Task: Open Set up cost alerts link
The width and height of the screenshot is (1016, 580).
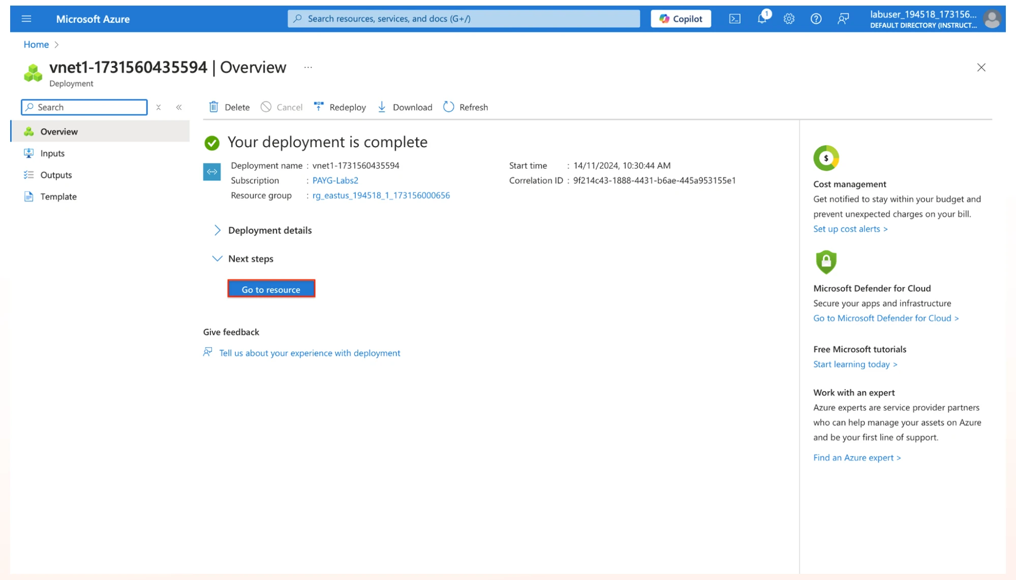Action: 850,229
